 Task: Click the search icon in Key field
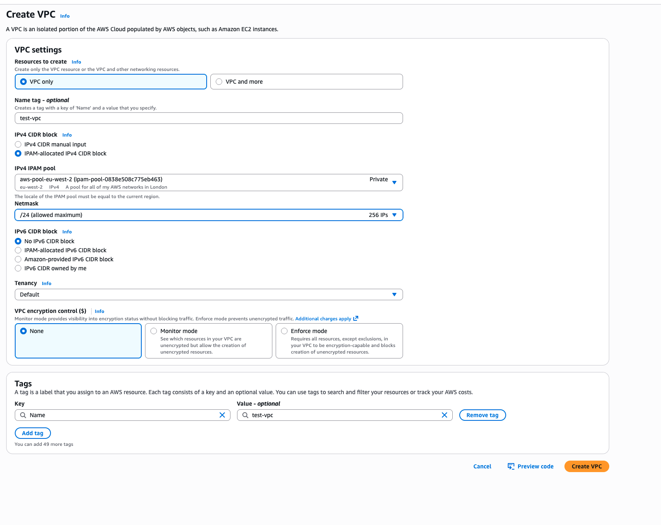(23, 415)
